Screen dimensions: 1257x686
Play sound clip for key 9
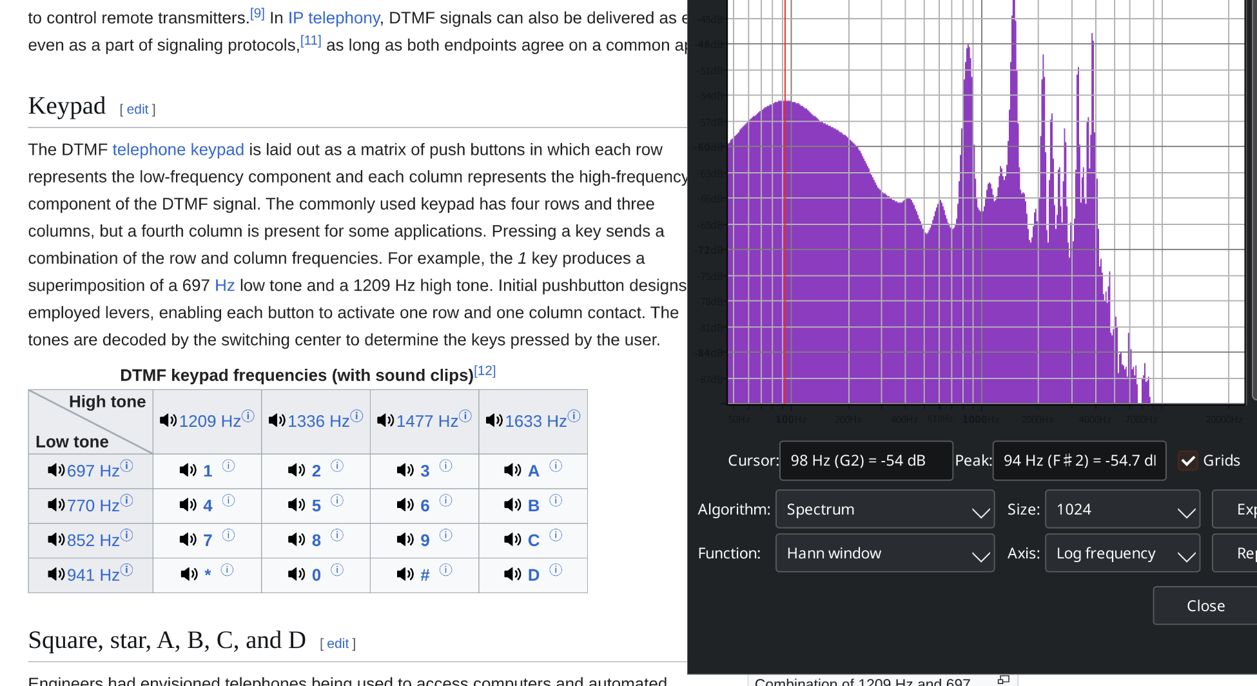(x=405, y=540)
